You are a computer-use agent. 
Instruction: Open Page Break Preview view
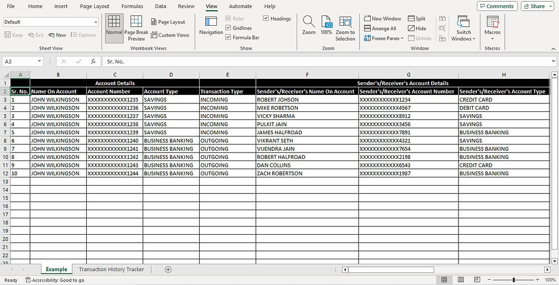[x=136, y=28]
